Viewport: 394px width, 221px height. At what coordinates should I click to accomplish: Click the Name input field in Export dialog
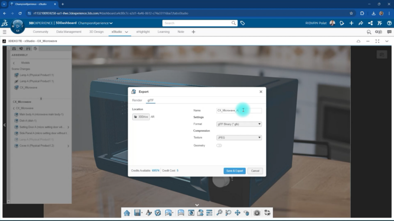tap(239, 110)
